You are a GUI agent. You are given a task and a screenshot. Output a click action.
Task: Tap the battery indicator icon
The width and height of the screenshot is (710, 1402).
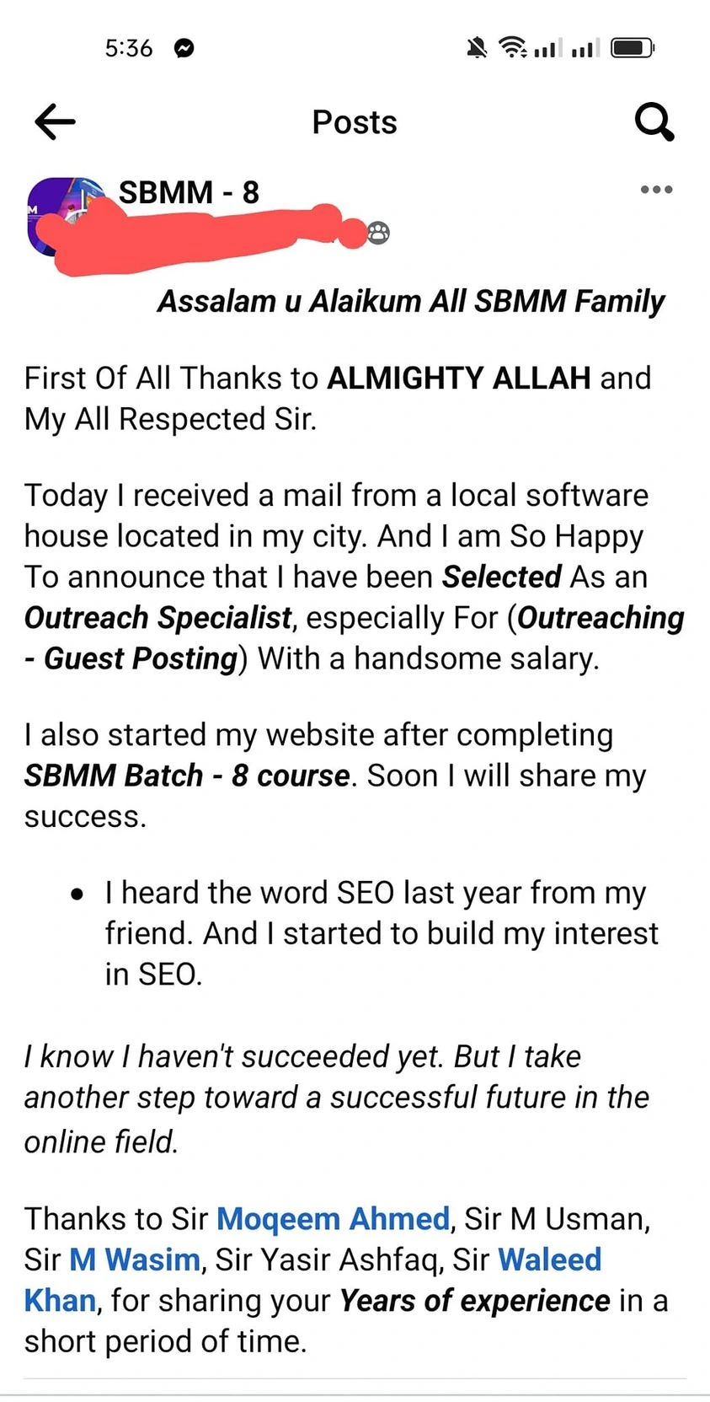click(633, 47)
